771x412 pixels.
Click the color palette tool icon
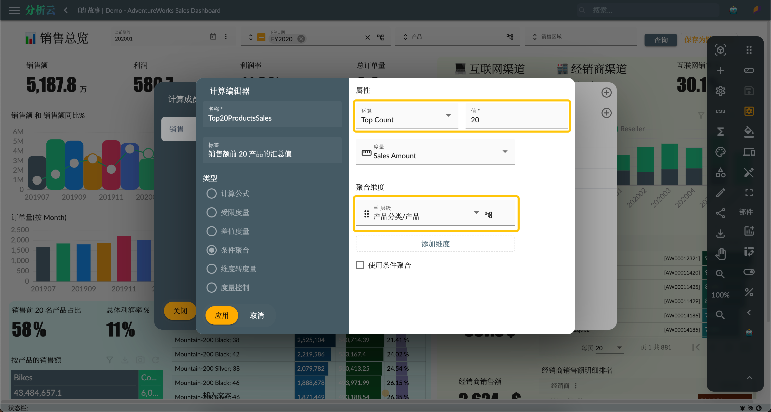pos(721,152)
